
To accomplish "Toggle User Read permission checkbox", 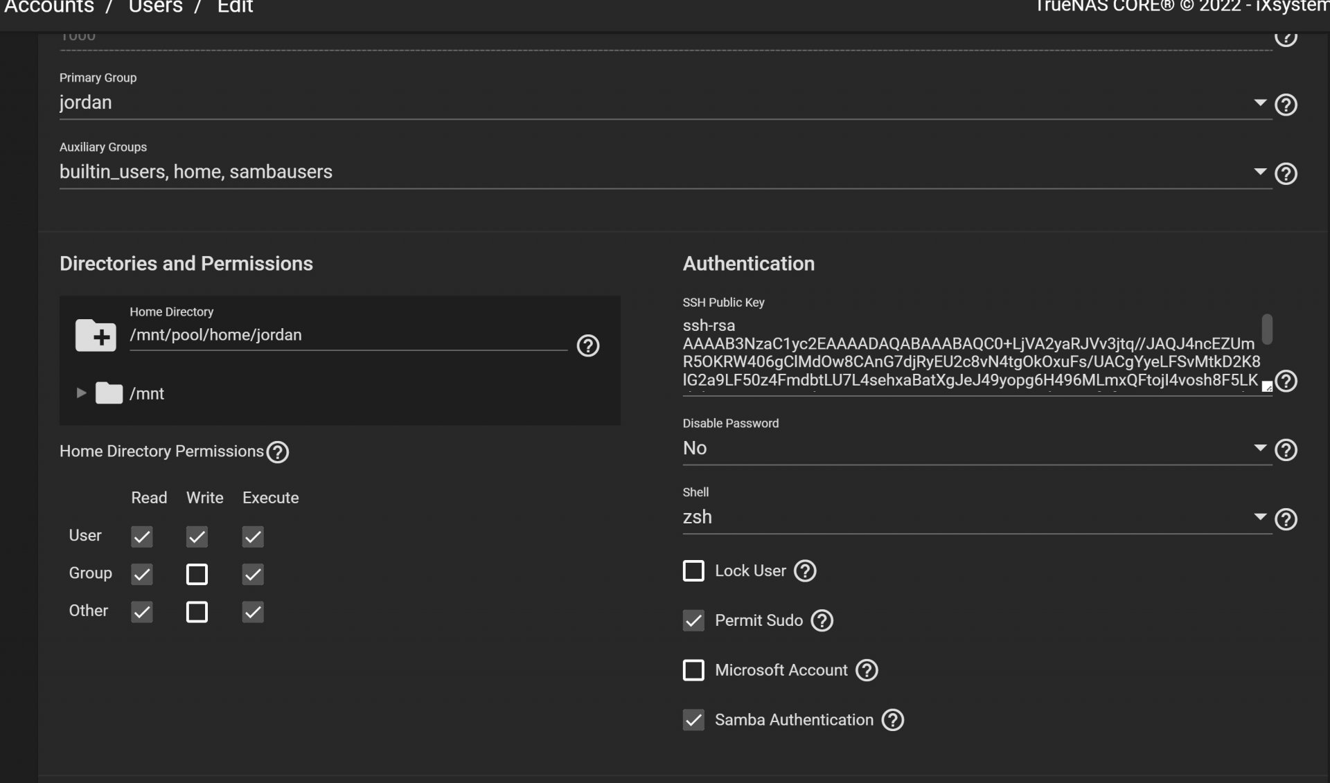I will click(x=142, y=537).
